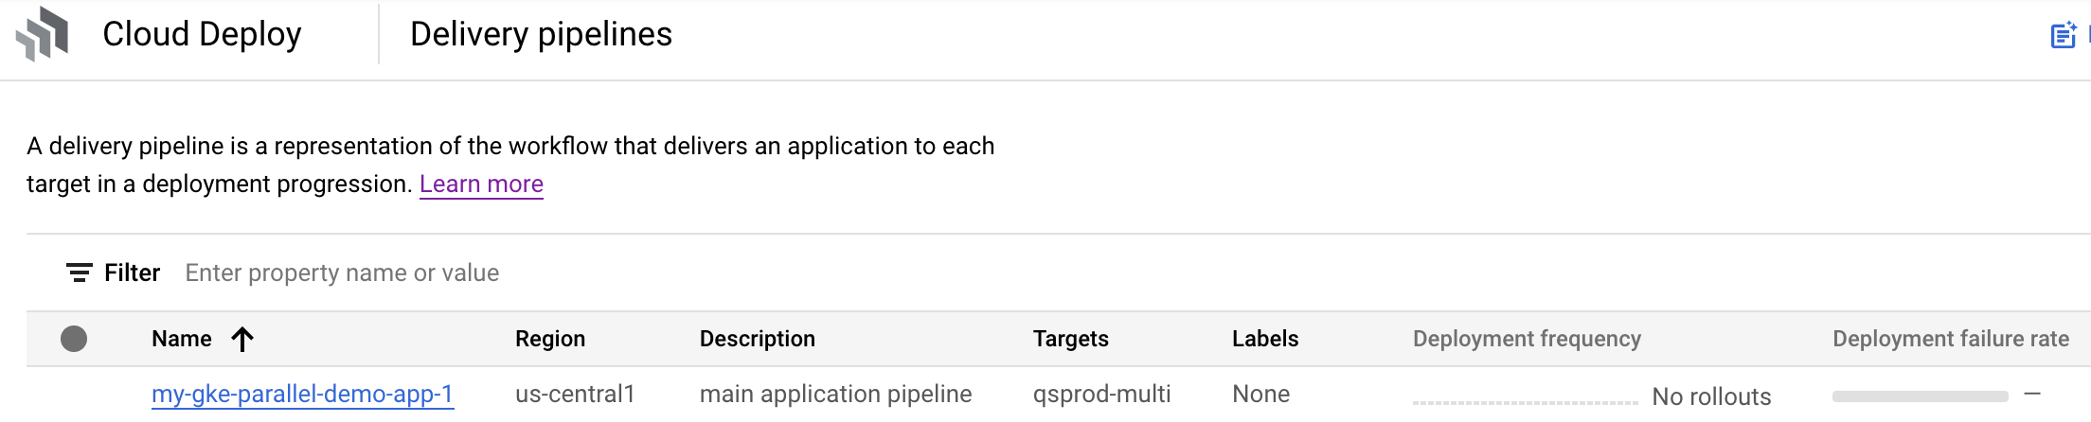2091x422 pixels.
Task: Sort table by Description column
Action: [757, 339]
